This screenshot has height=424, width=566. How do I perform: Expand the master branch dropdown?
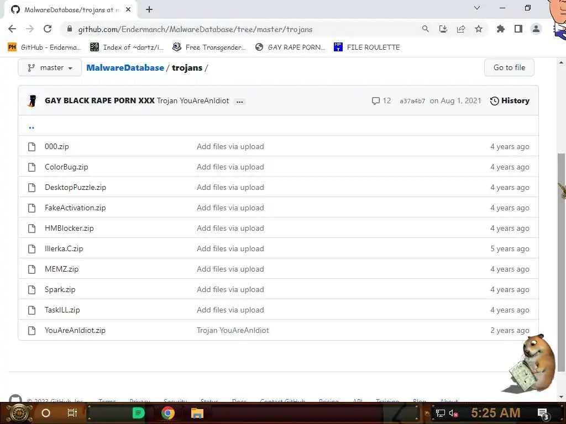(50, 67)
